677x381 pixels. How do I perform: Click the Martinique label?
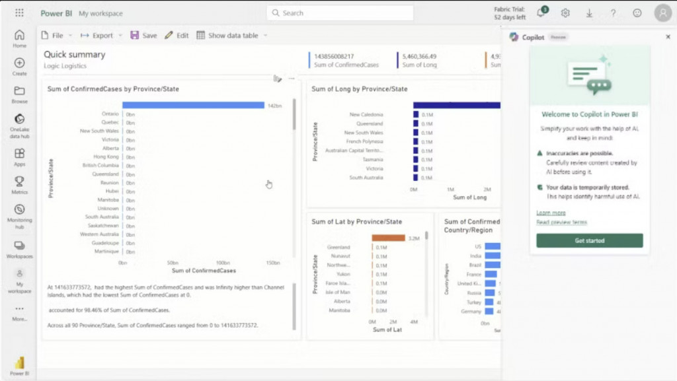coord(106,252)
